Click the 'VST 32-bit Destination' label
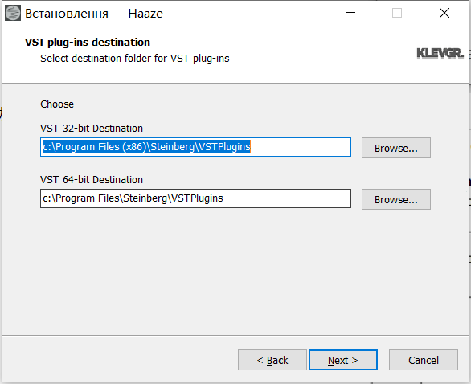This screenshot has height=384, width=471. click(x=92, y=129)
